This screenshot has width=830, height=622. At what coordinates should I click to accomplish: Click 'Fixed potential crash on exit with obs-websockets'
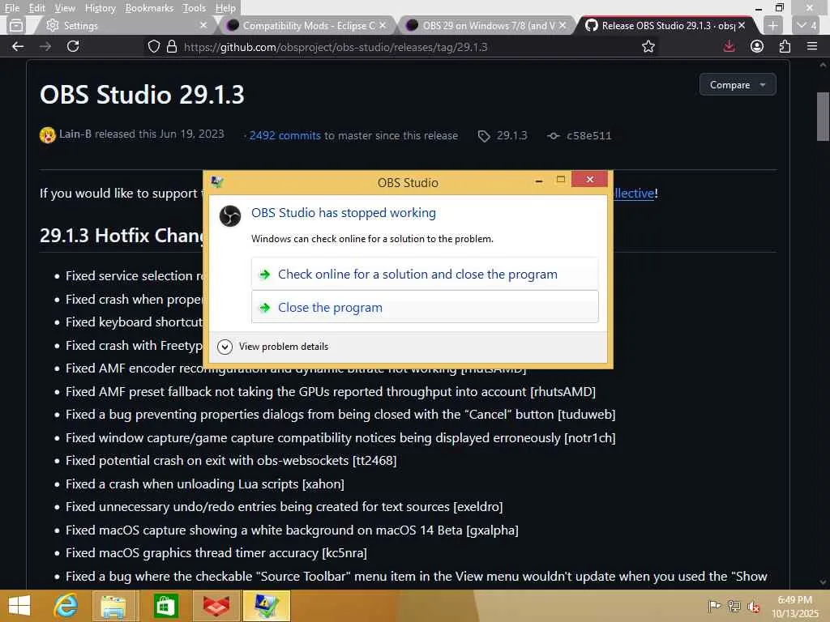pos(231,461)
